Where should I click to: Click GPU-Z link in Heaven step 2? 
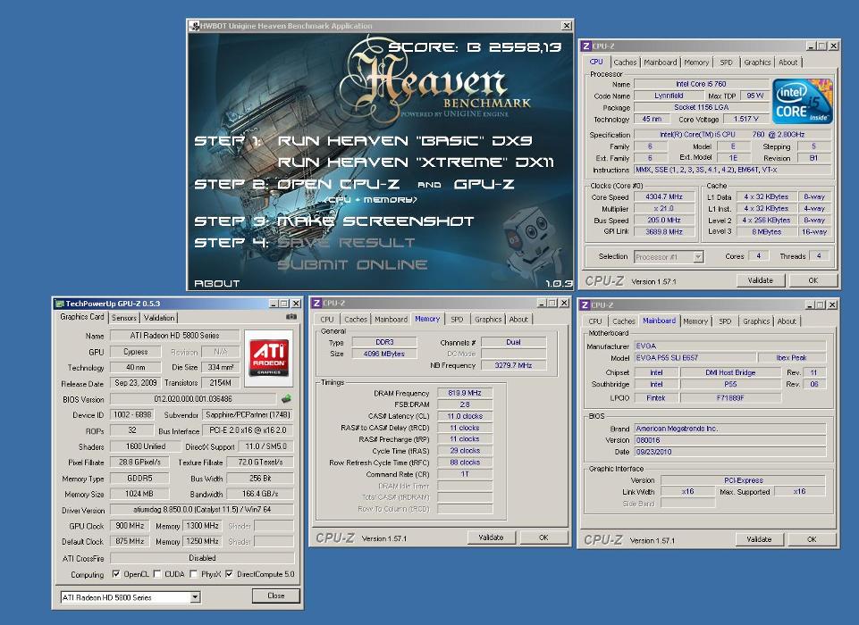484,185
